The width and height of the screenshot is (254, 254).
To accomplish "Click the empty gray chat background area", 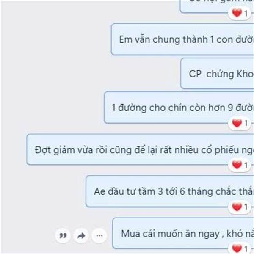I will coord(53,65).
